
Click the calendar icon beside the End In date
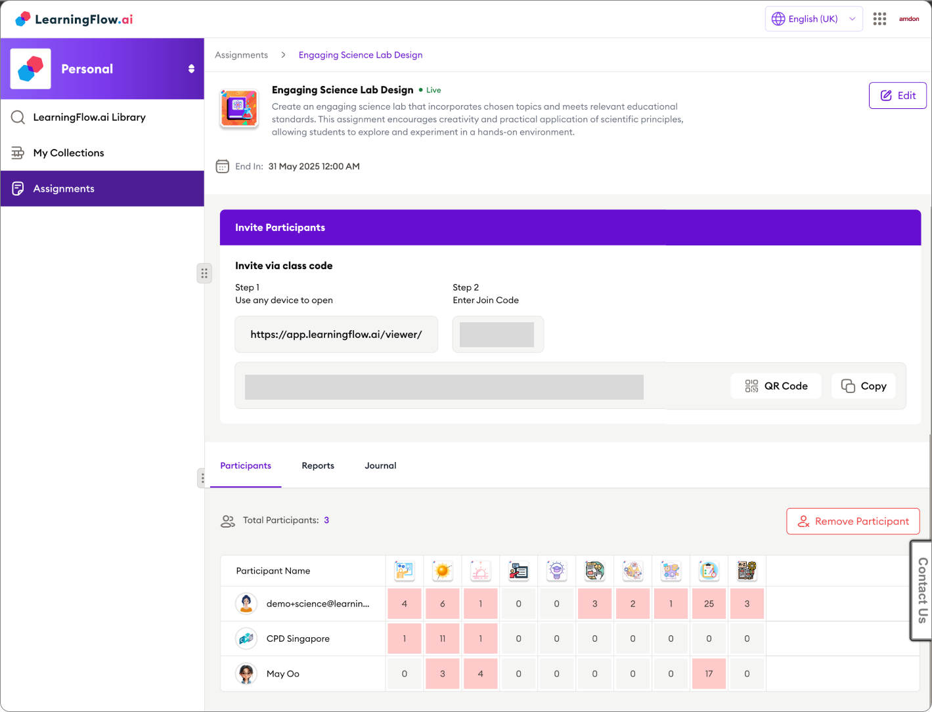(x=223, y=166)
